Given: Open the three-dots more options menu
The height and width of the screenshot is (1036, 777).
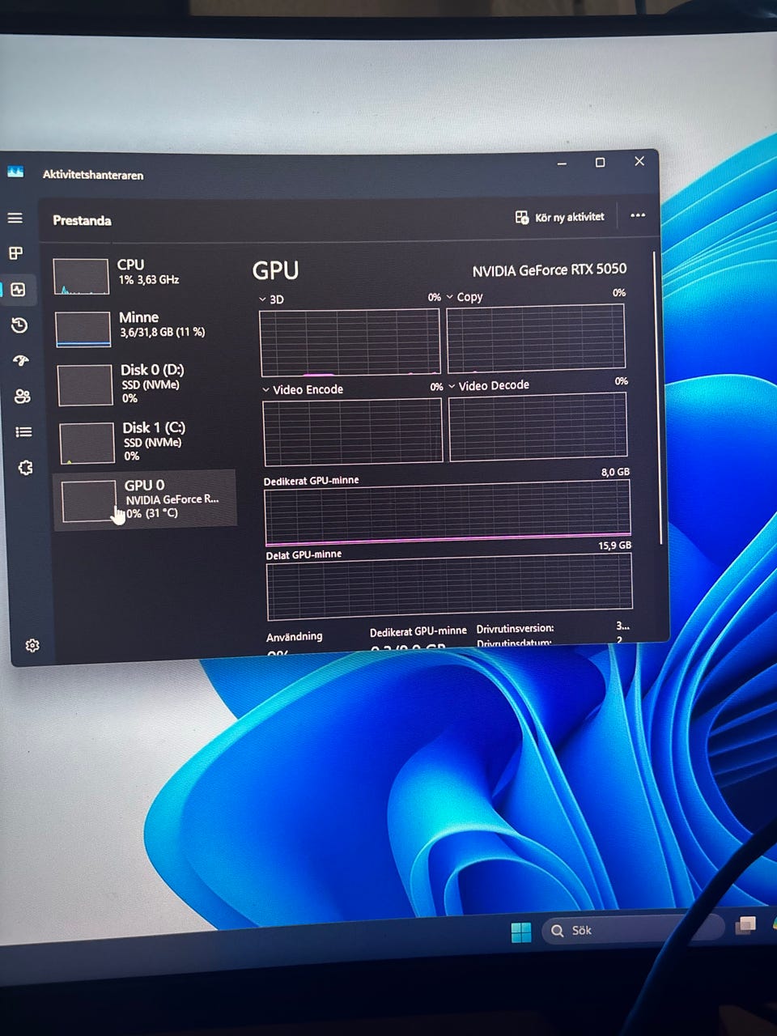Looking at the screenshot, I should coord(638,215).
